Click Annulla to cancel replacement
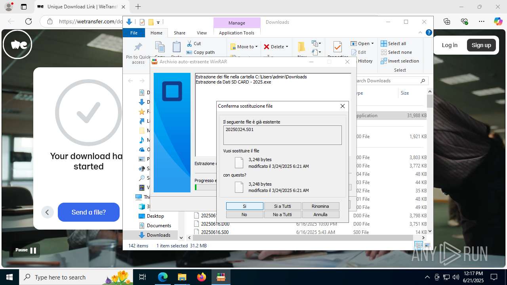507x285 pixels. click(320, 215)
